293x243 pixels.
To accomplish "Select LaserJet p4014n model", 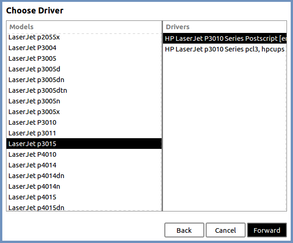I will point(84,186).
